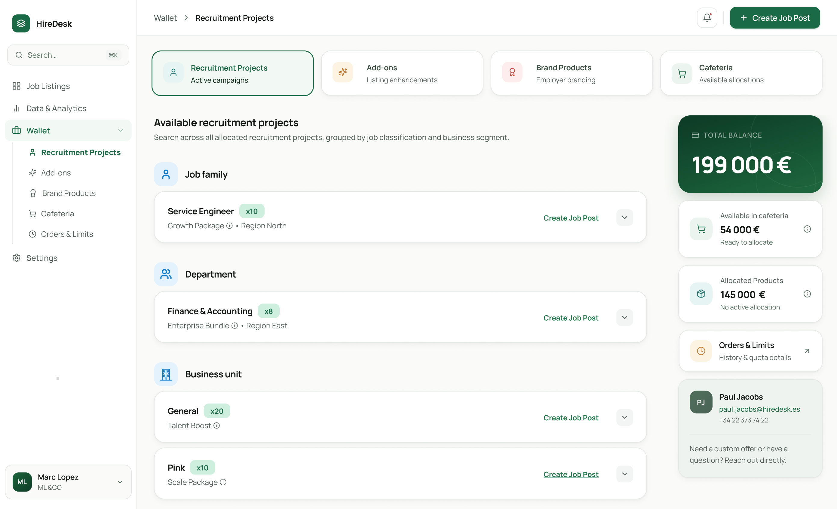Switch to Brand Products Employer branding tab

pyautogui.click(x=571, y=73)
